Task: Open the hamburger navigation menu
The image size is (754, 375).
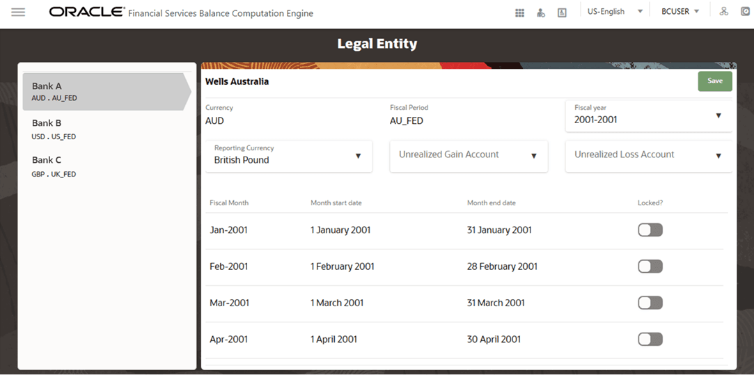Action: [18, 13]
